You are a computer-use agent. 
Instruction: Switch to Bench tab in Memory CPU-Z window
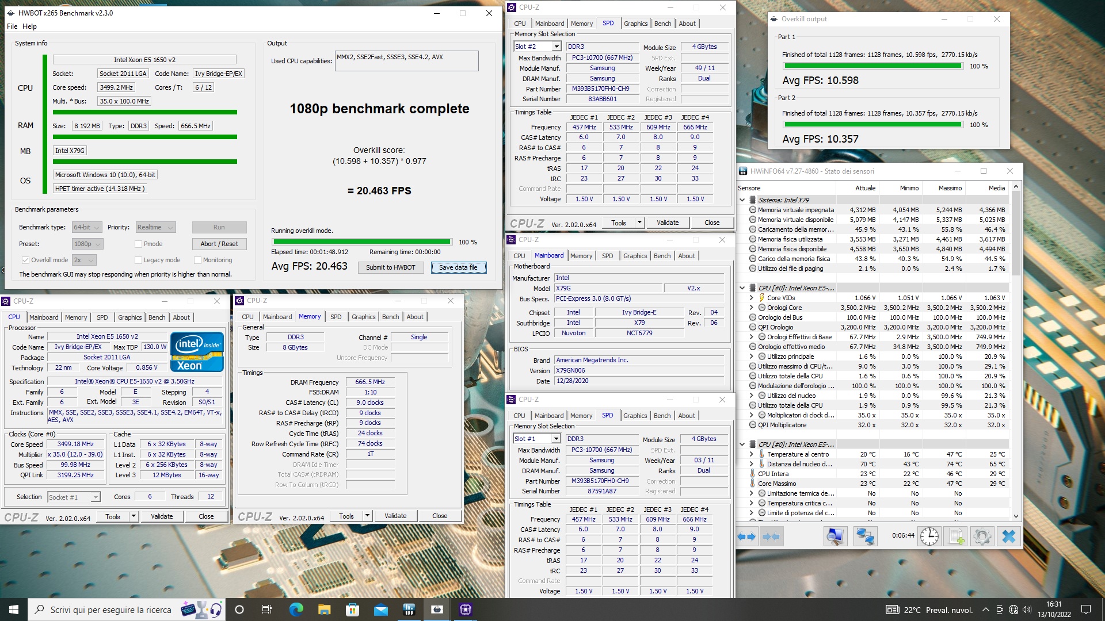390,317
